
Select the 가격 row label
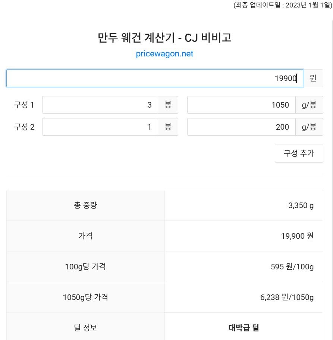click(x=85, y=236)
